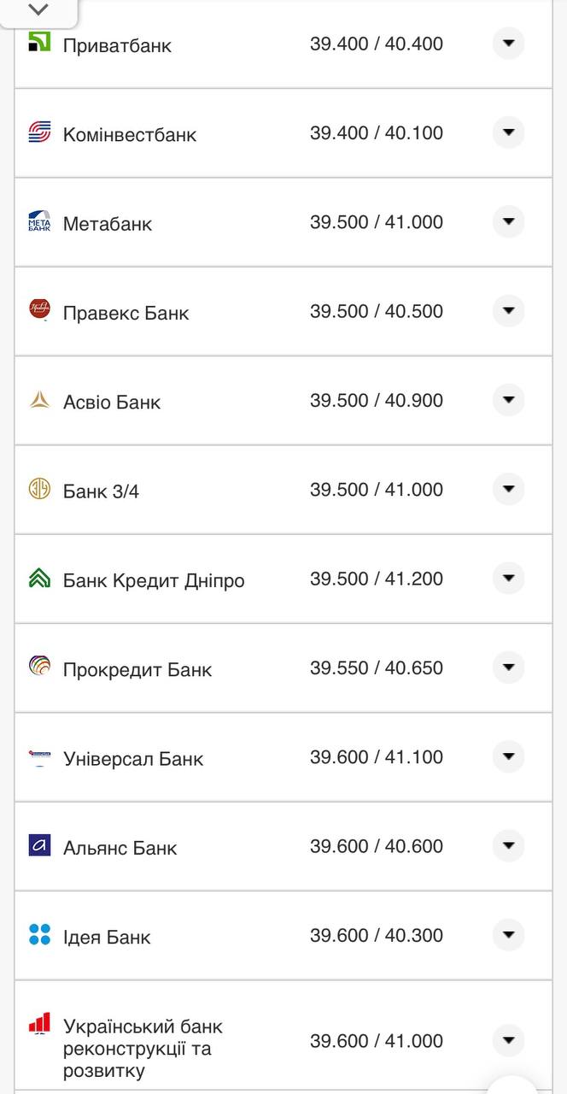The image size is (567, 1094).
Task: Click the Ідея Банк blue dots logo
Action: tap(38, 934)
